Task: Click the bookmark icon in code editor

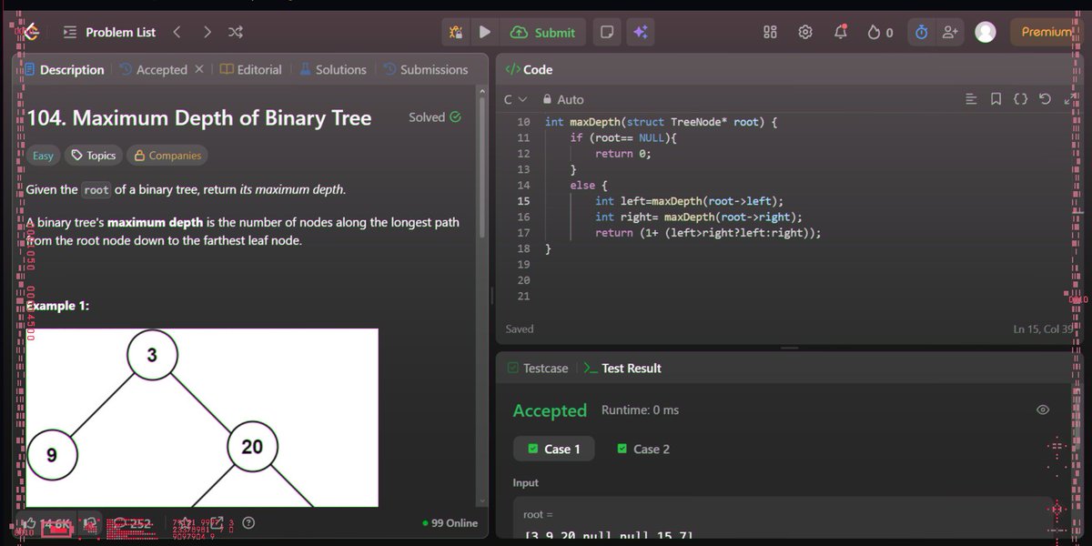Action: (x=996, y=99)
